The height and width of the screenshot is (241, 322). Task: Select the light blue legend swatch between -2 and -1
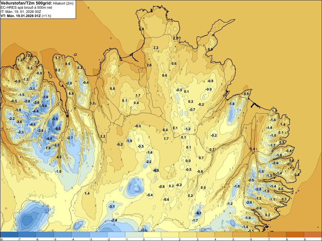click(x=116, y=235)
